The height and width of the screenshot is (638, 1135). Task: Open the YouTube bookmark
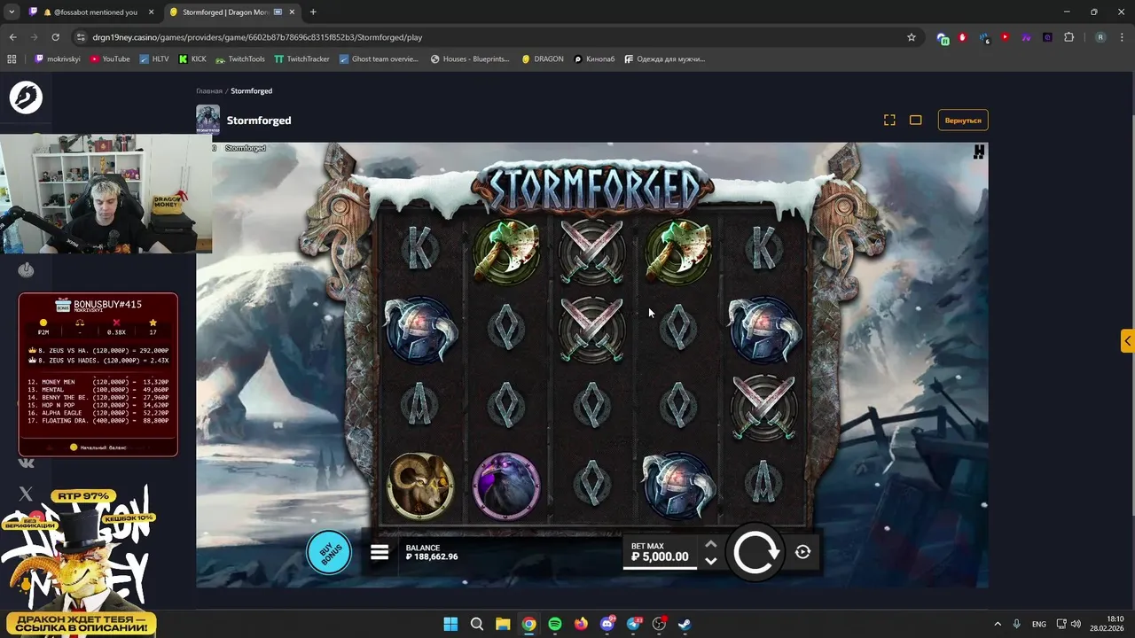(x=110, y=58)
